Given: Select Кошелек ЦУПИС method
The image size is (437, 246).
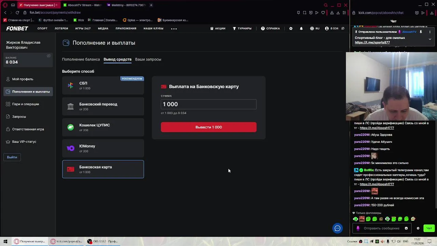Looking at the screenshot, I should coord(103,127).
